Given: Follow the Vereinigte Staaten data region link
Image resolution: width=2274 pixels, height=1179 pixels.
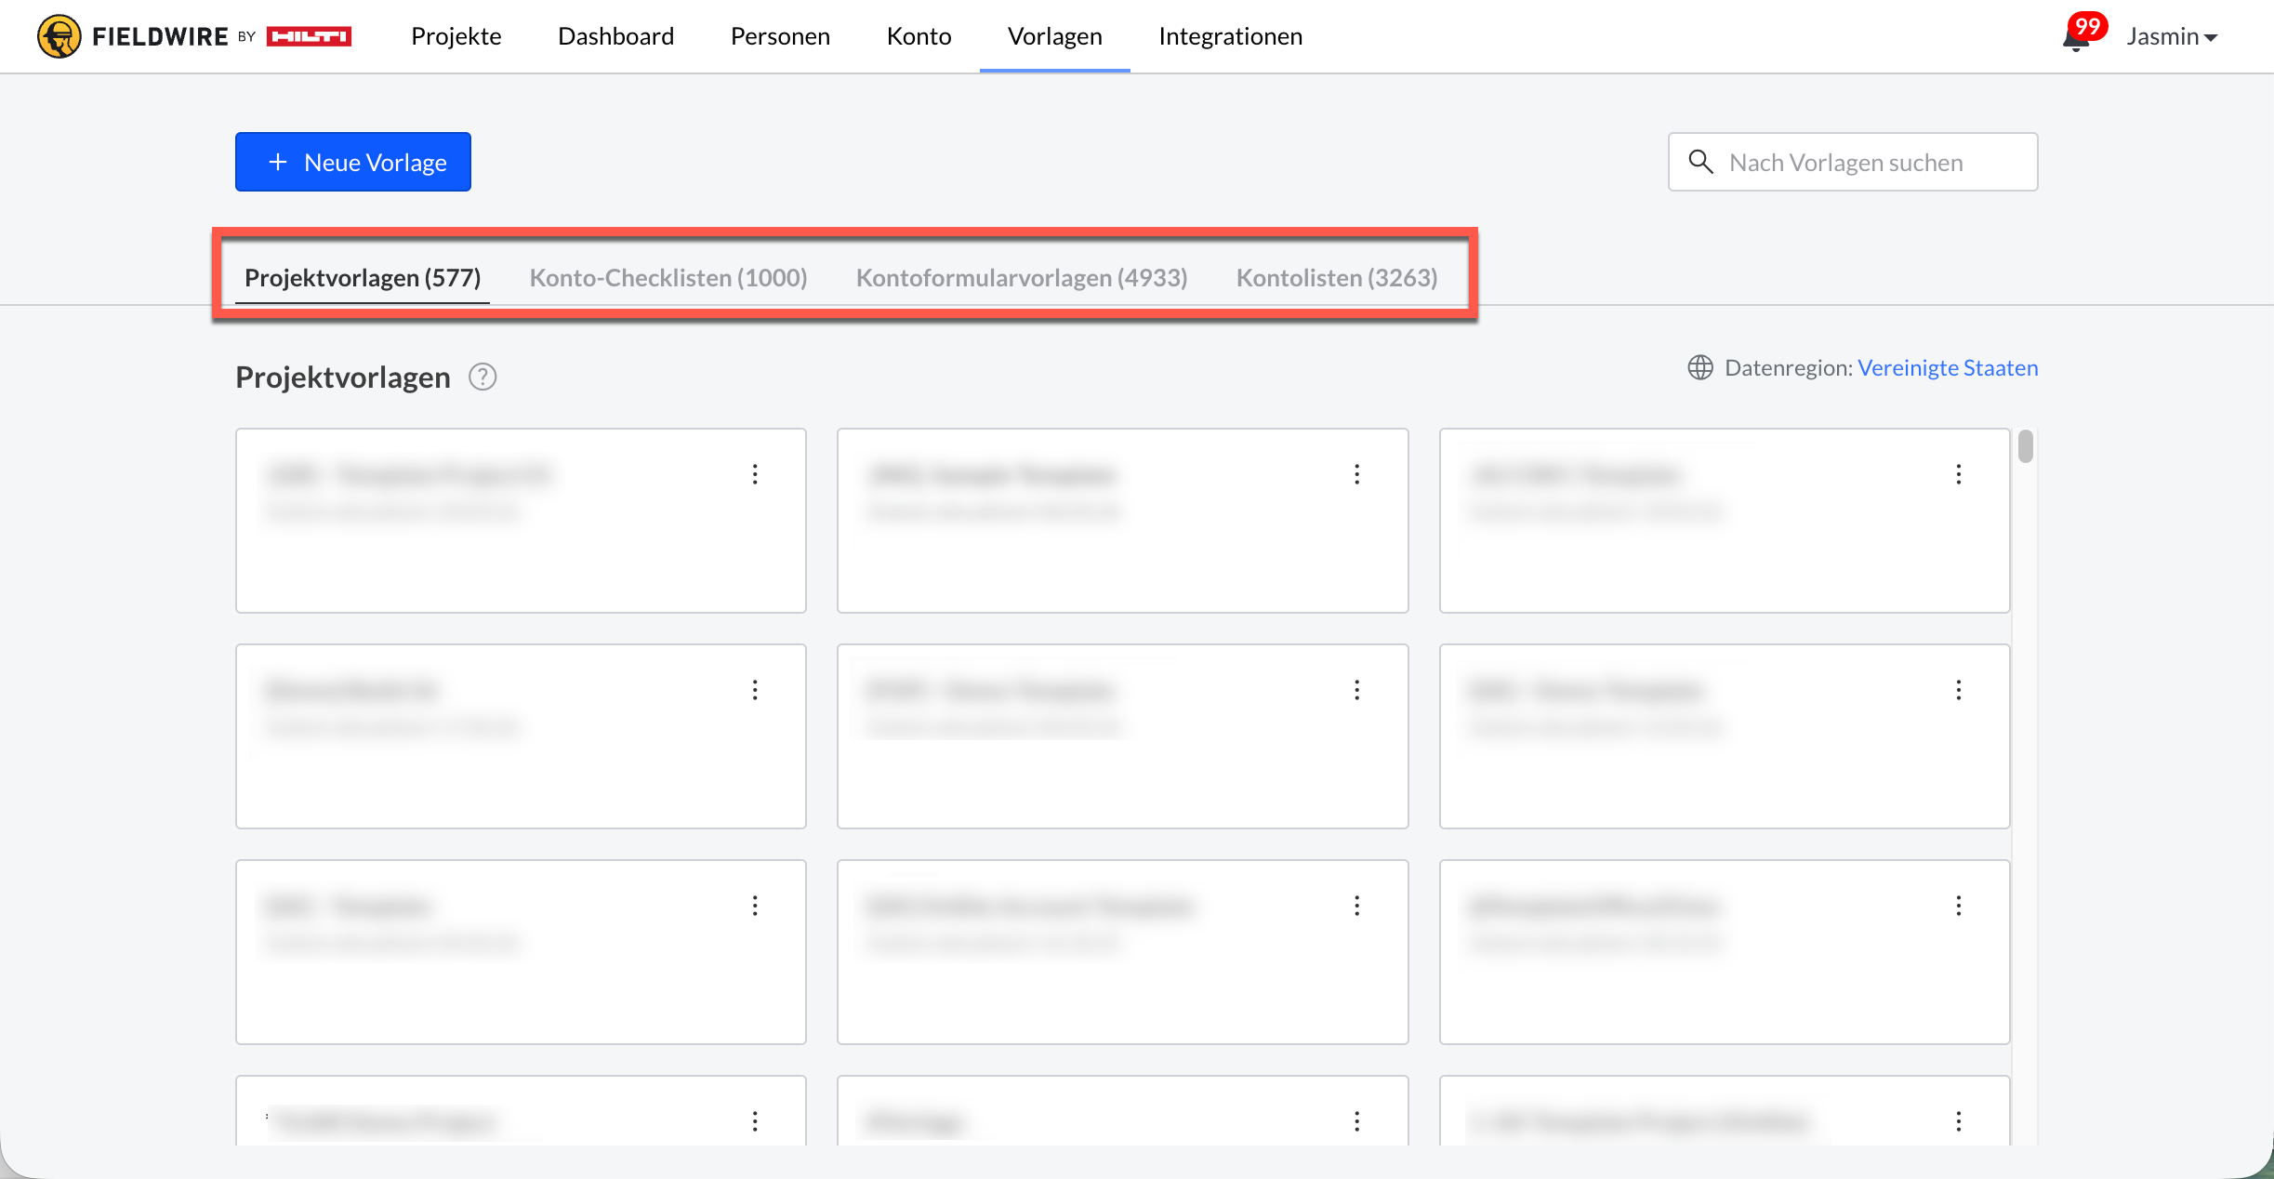Looking at the screenshot, I should 1947,368.
